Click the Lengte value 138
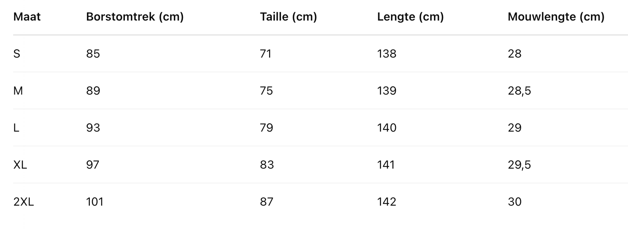The width and height of the screenshot is (628, 241). point(387,54)
